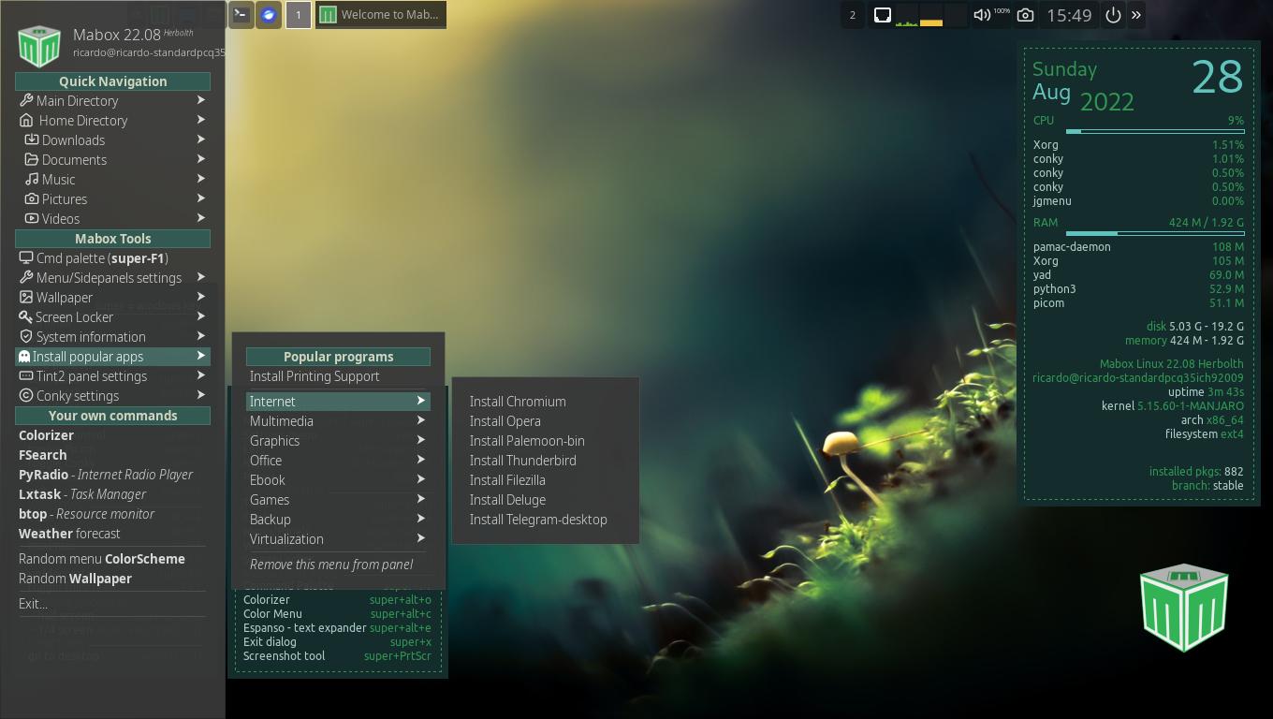
Task: Click the picture icon beside Wallpaper
Action: pos(26,297)
